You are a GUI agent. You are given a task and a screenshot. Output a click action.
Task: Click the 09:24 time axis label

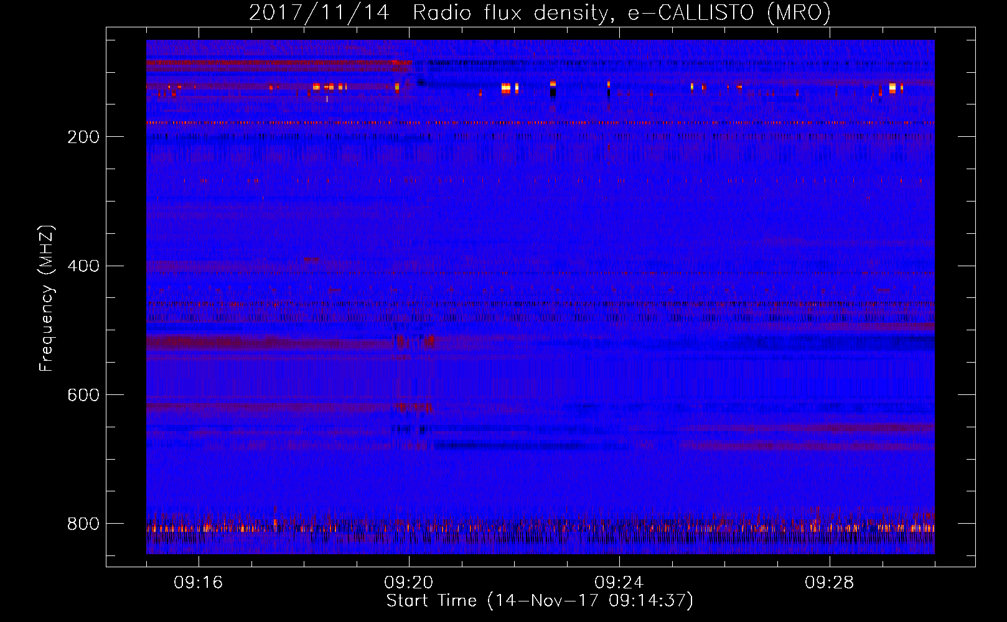pos(619,583)
